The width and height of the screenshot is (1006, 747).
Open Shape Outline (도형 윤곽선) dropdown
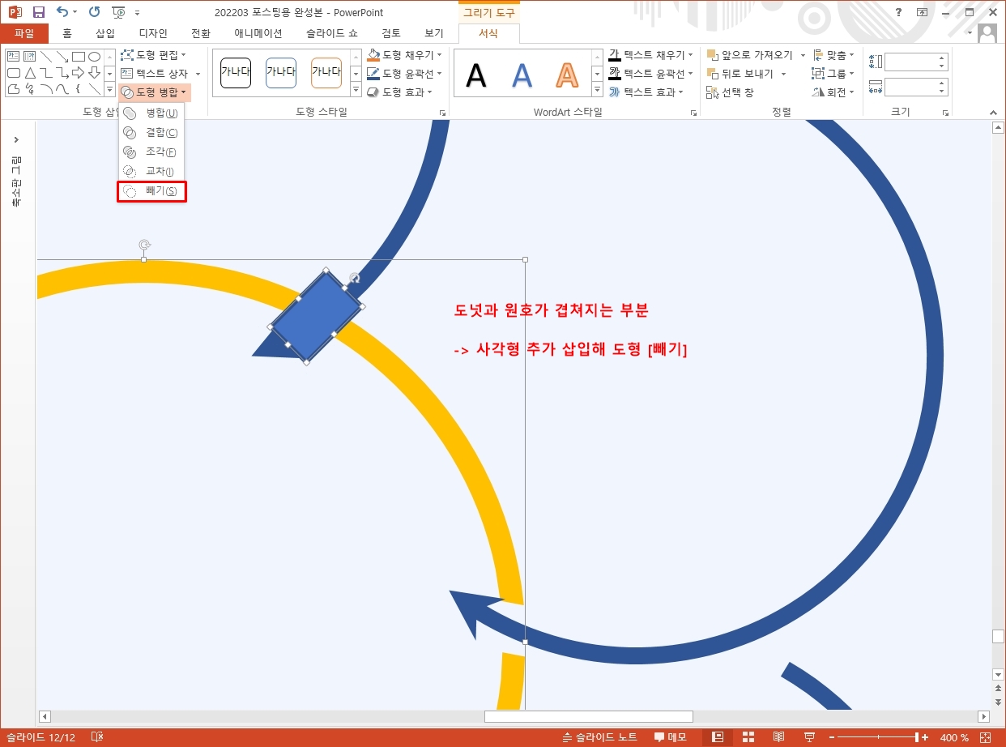coord(404,74)
